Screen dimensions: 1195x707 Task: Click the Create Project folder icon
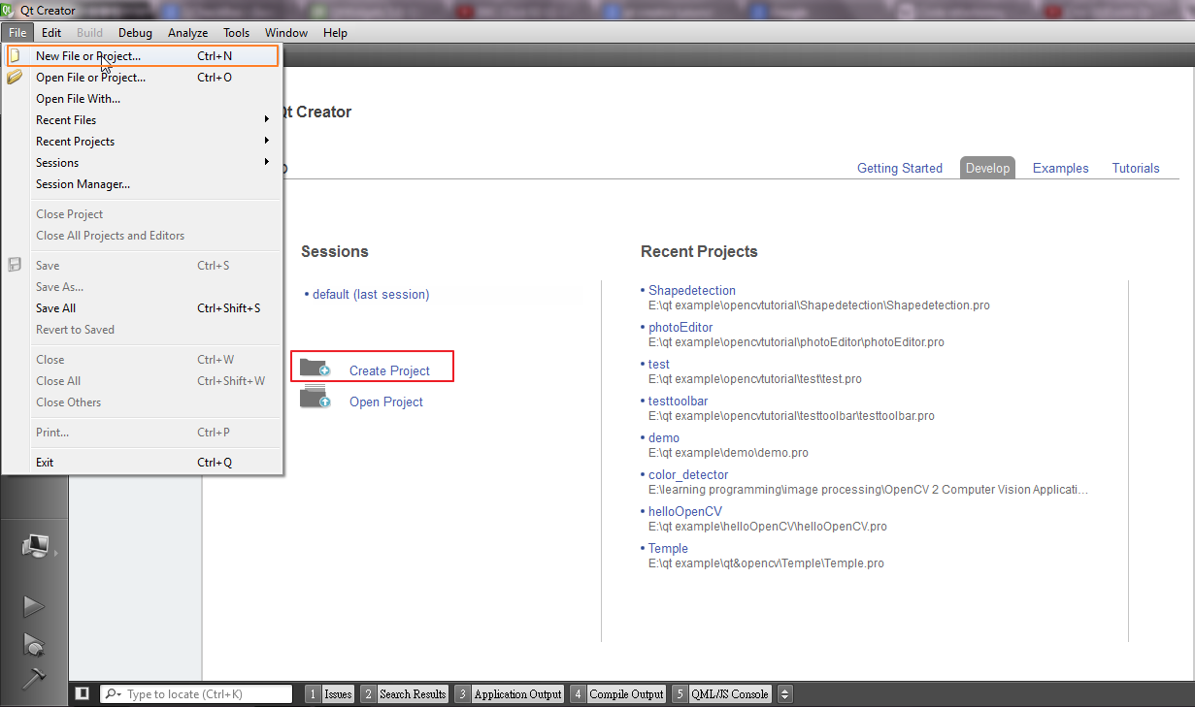[315, 368]
